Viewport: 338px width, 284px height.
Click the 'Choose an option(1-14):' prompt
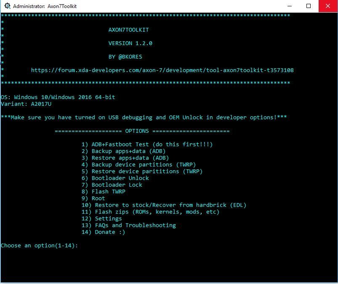(x=40, y=246)
